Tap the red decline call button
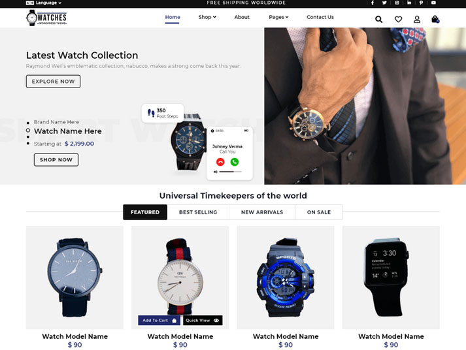 click(x=220, y=162)
